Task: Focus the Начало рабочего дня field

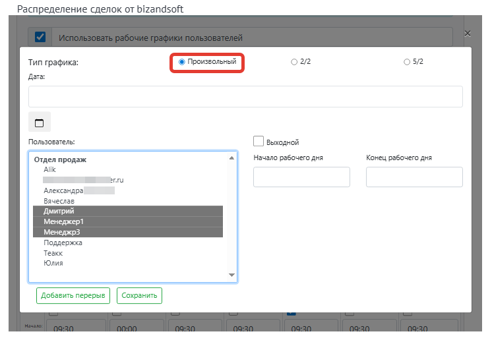Action: pos(301,177)
